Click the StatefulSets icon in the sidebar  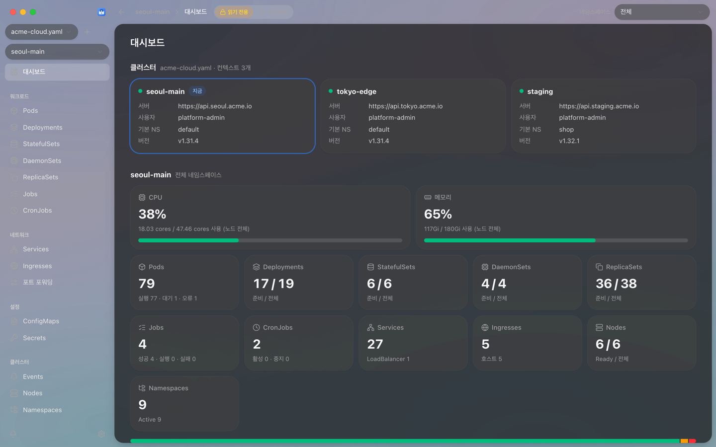tap(14, 144)
